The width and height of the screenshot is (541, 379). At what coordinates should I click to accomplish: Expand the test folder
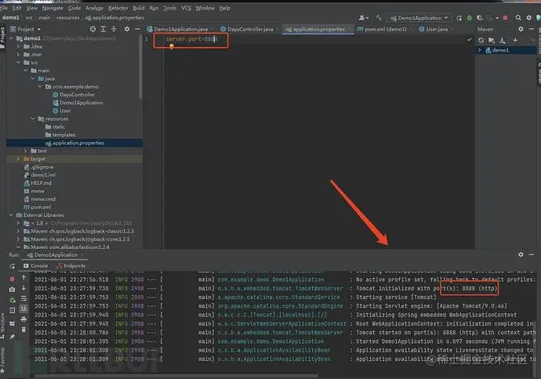pyautogui.click(x=25, y=150)
